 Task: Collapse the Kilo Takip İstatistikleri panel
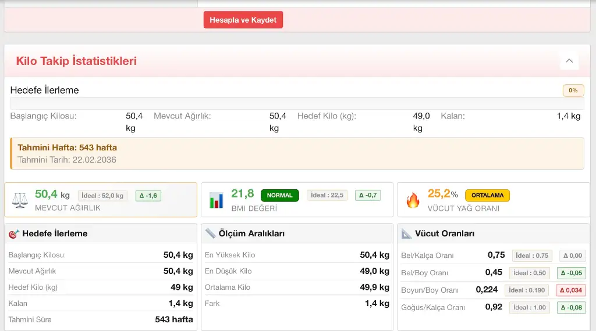point(569,61)
